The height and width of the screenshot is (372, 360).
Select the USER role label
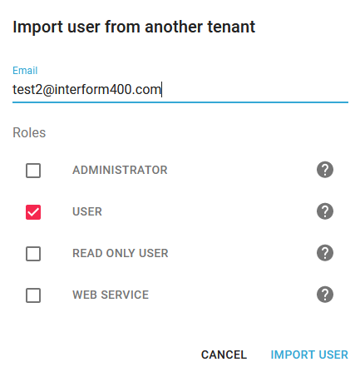pyautogui.click(x=87, y=211)
